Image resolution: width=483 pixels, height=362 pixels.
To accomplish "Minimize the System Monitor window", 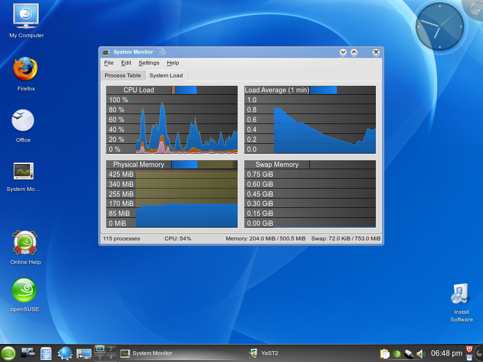I will pyautogui.click(x=343, y=52).
